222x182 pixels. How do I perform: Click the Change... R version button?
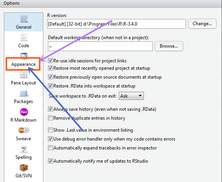(202, 24)
